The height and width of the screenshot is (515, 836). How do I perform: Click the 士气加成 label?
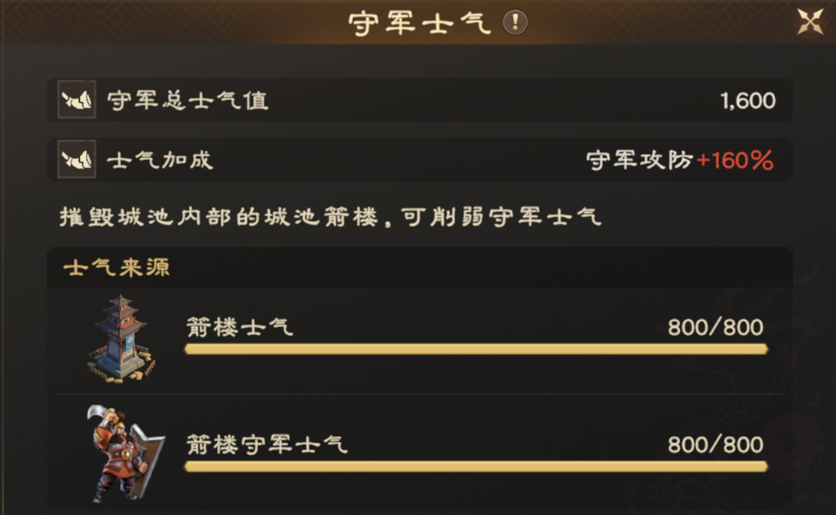click(x=160, y=160)
